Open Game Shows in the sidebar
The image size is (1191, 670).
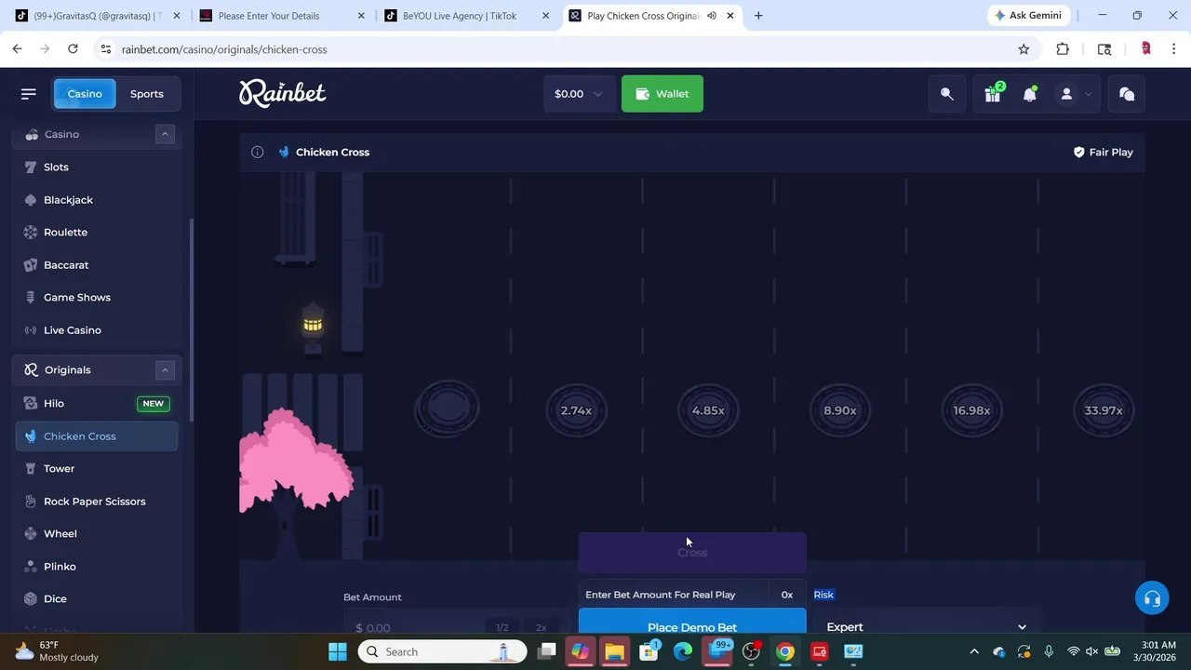[x=97, y=298]
